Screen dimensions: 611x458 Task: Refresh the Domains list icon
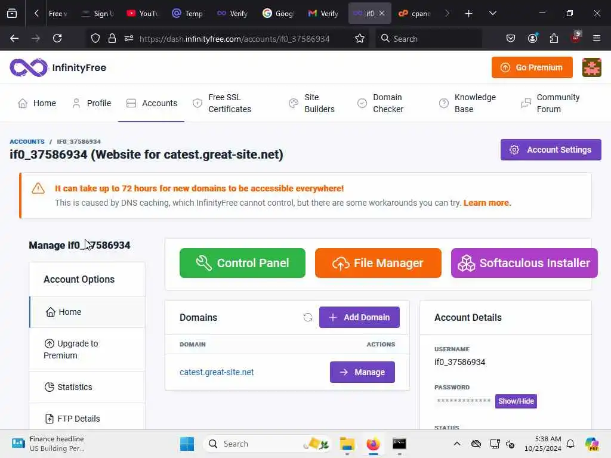pyautogui.click(x=308, y=317)
